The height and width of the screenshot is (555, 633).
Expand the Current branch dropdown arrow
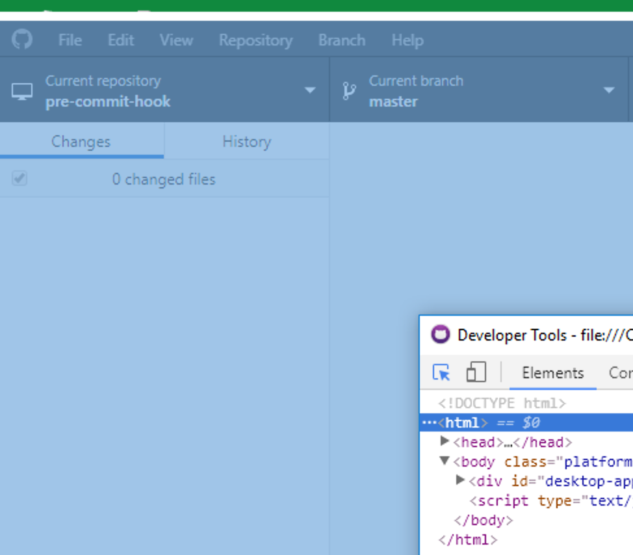pyautogui.click(x=609, y=90)
